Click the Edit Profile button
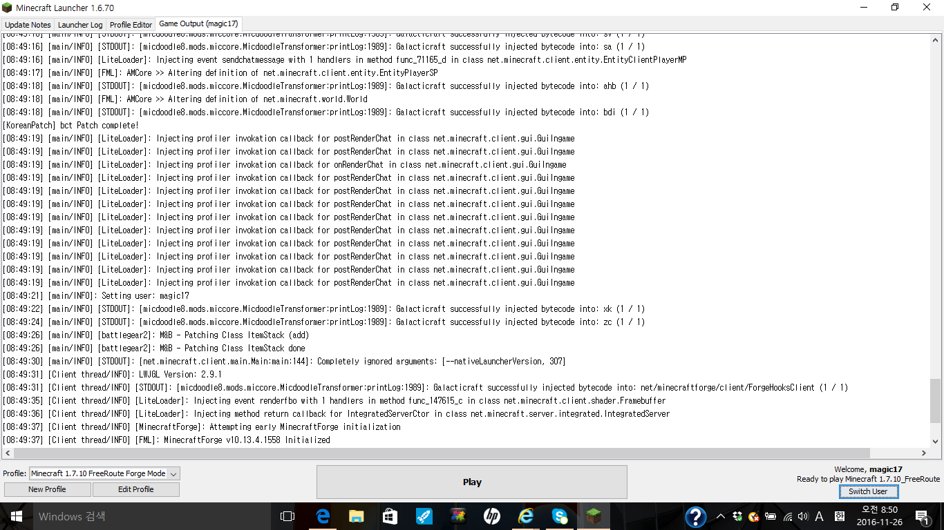 [135, 489]
